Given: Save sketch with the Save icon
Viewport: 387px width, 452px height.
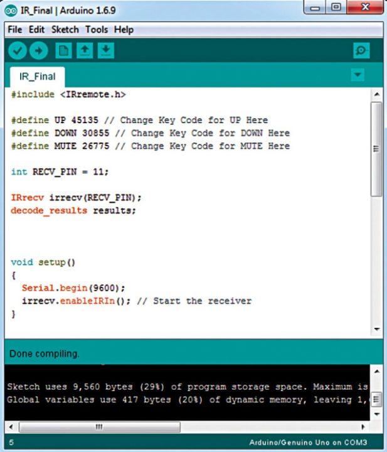Looking at the screenshot, I should [106, 51].
